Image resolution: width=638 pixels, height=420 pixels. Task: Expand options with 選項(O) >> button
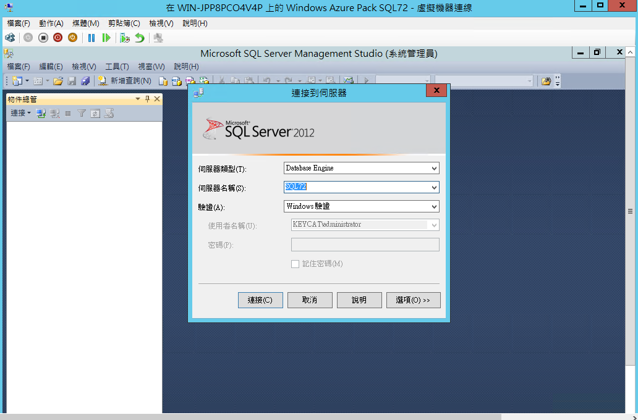pos(413,300)
